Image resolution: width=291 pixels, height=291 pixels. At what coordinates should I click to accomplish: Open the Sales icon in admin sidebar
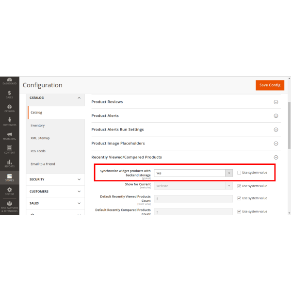9,94
